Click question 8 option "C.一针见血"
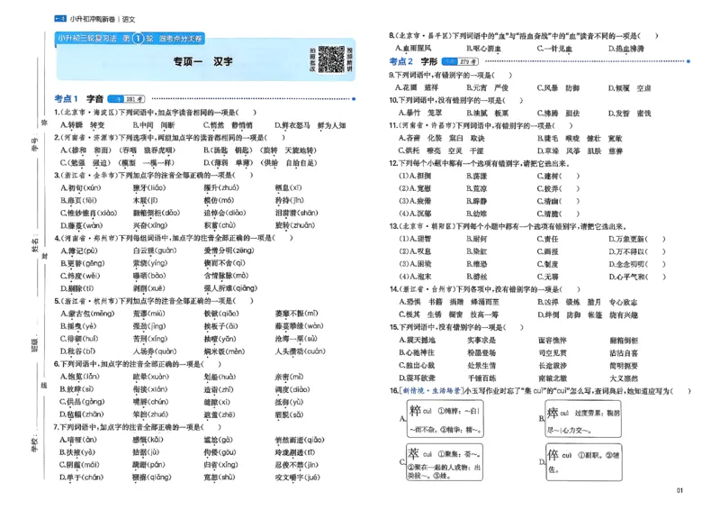720x510 pixels. (554, 49)
